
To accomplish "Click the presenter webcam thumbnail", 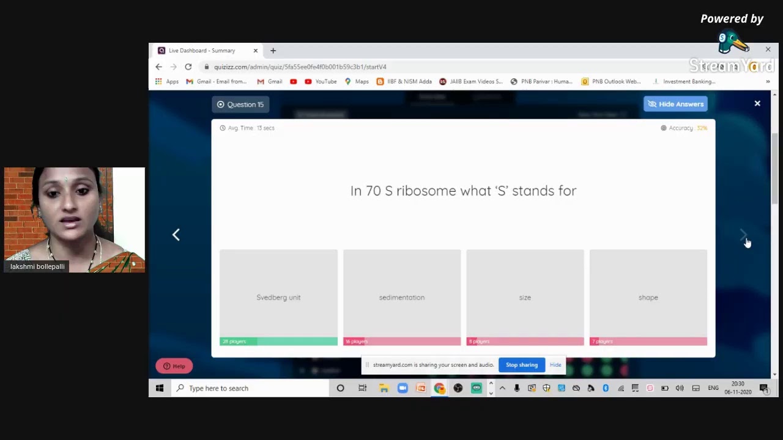I will 75,220.
